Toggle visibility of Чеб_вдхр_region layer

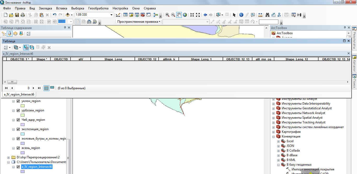coord(18,120)
